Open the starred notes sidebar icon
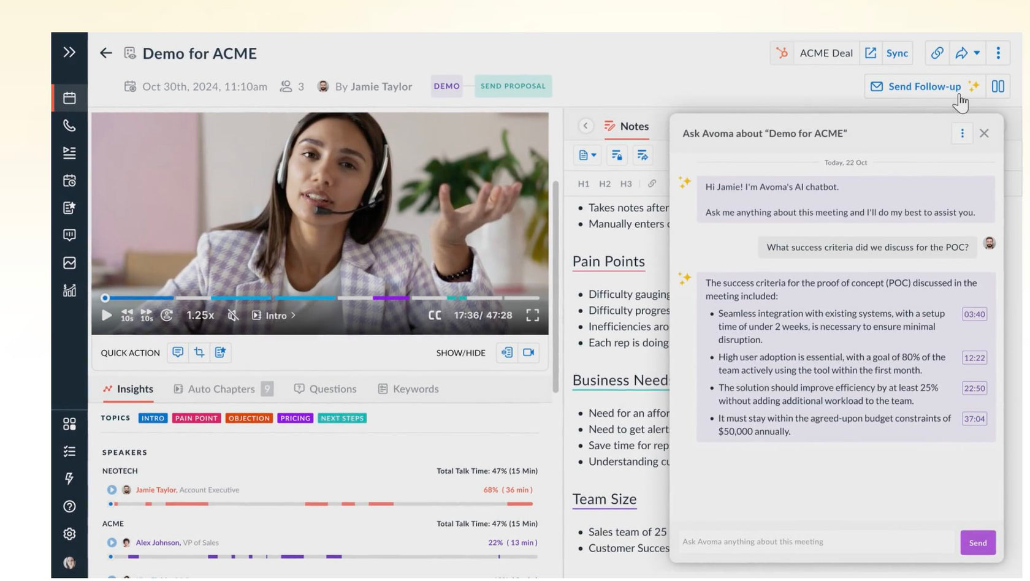This screenshot has height=581, width=1030. click(x=69, y=208)
